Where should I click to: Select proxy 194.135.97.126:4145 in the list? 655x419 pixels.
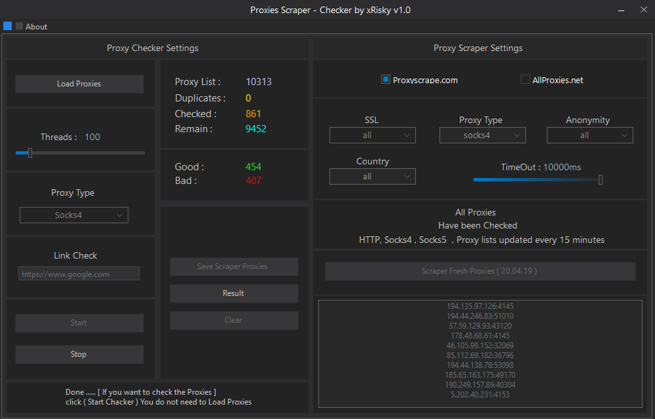coord(480,306)
